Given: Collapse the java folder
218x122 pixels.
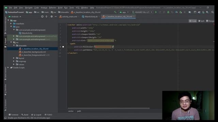Looking at the screenshot, I should coord(11,27).
